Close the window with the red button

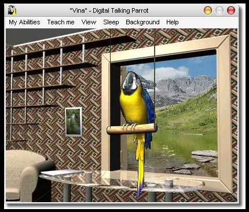[x=231, y=10]
